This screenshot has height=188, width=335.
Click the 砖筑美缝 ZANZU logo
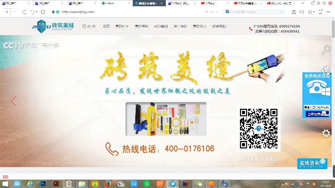pos(53,26)
